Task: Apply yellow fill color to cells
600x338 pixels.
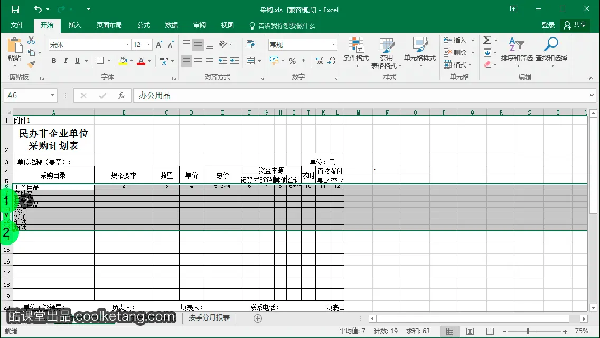Action: (x=123, y=61)
